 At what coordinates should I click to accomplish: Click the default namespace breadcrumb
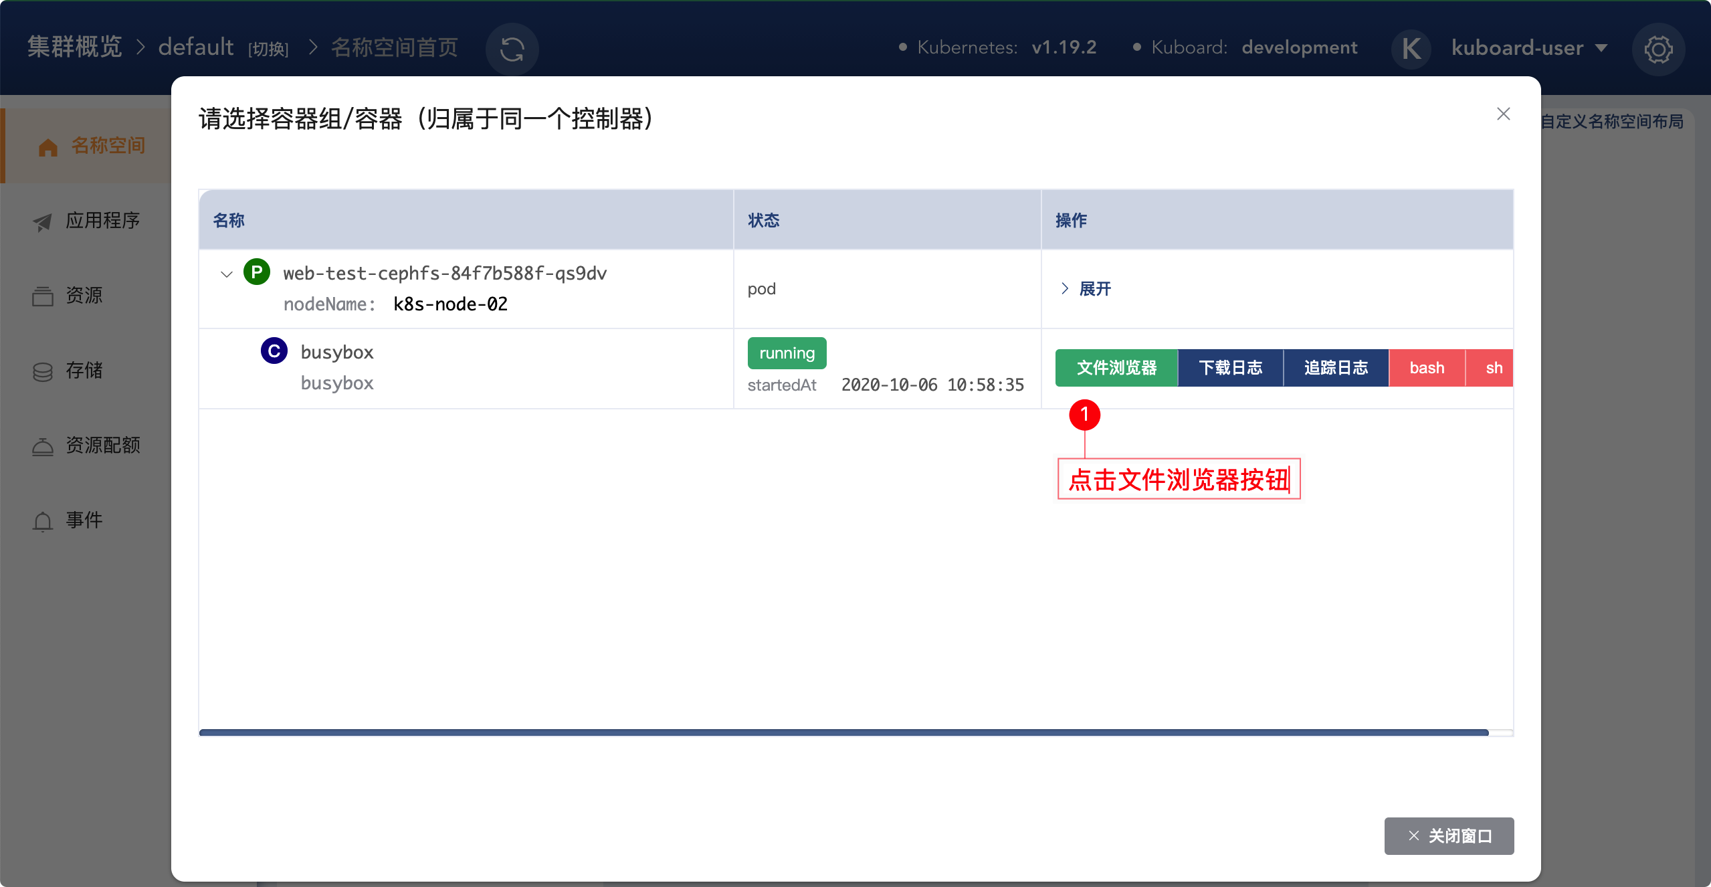click(x=196, y=47)
